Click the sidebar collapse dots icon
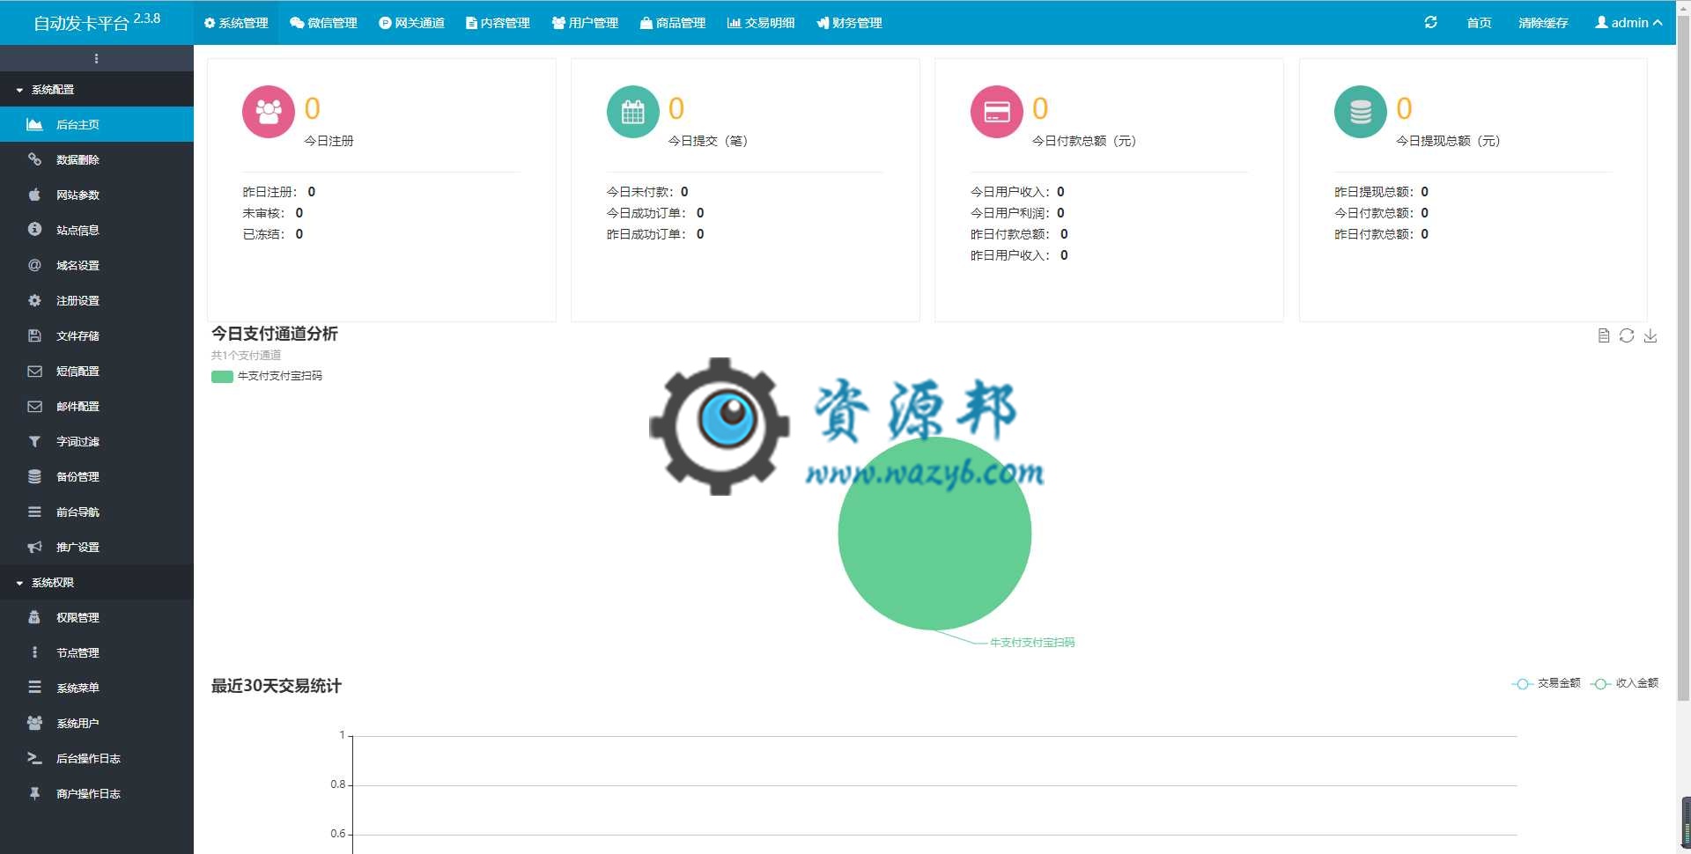The width and height of the screenshot is (1691, 854). click(96, 58)
